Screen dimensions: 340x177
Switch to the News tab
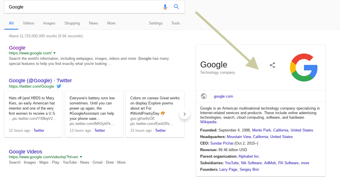click(x=94, y=23)
